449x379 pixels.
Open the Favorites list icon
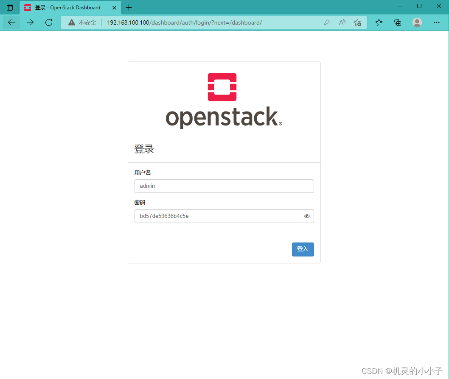(x=379, y=22)
